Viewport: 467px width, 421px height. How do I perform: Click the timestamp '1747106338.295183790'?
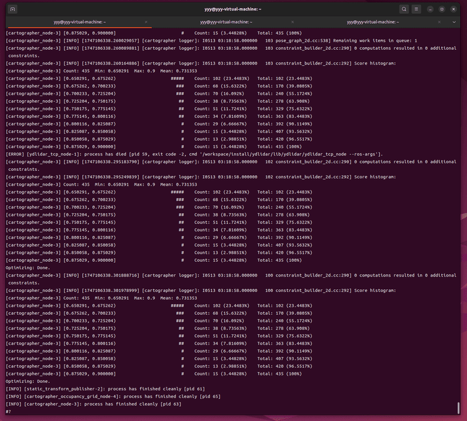(x=111, y=162)
